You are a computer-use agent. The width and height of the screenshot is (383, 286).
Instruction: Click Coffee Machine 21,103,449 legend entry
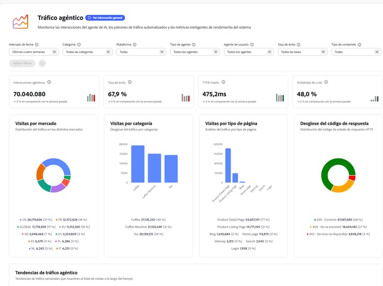pos(148,227)
